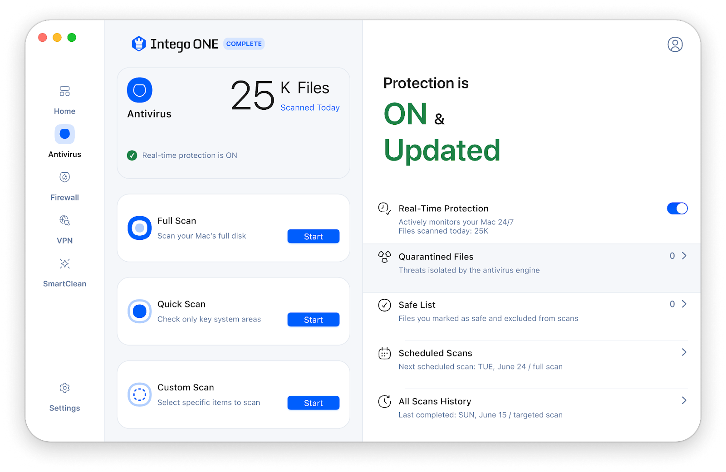Image resolution: width=726 pixels, height=472 pixels.
Task: Click the Quick Scan circle icon
Action: coord(139,311)
